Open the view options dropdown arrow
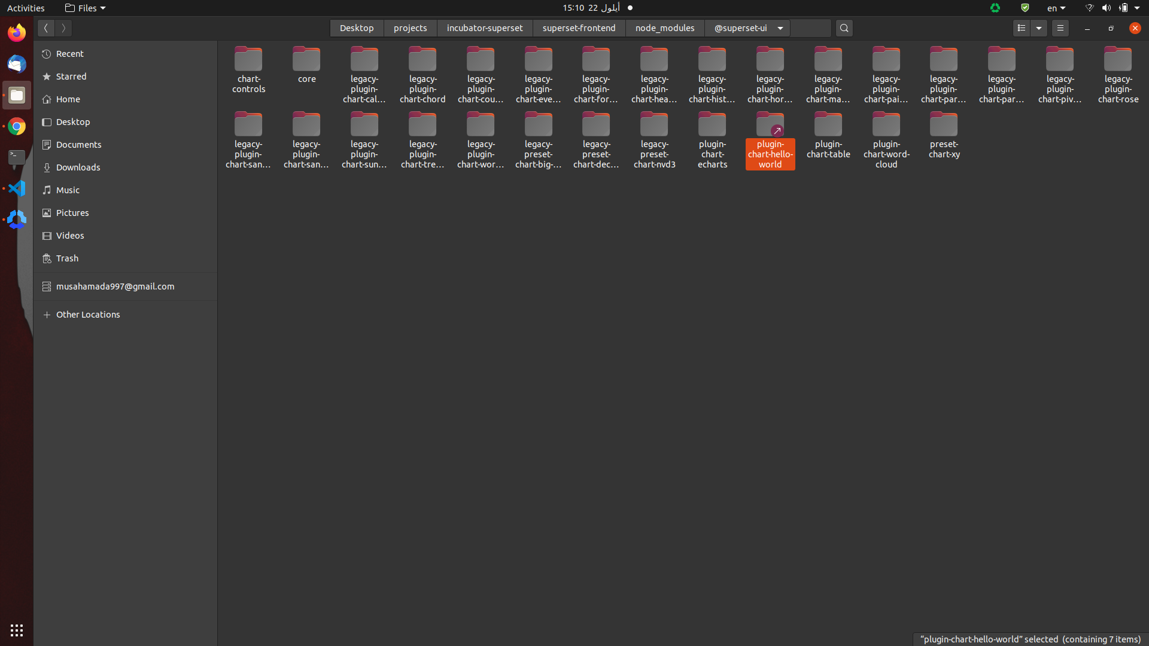Screen dimensions: 1149x646 click(x=1038, y=28)
